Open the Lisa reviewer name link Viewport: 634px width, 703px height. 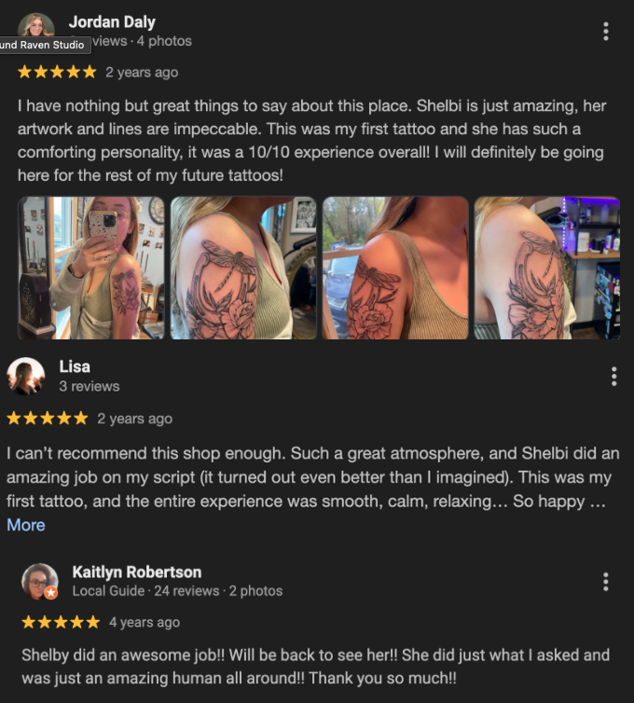[75, 366]
